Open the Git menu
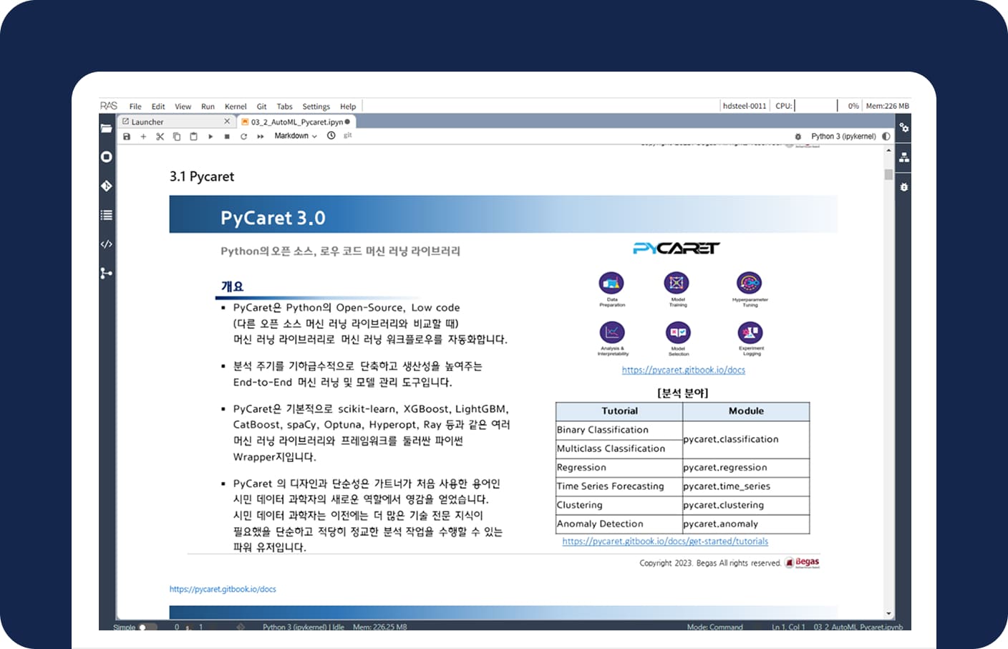The width and height of the screenshot is (1008, 649). [262, 106]
